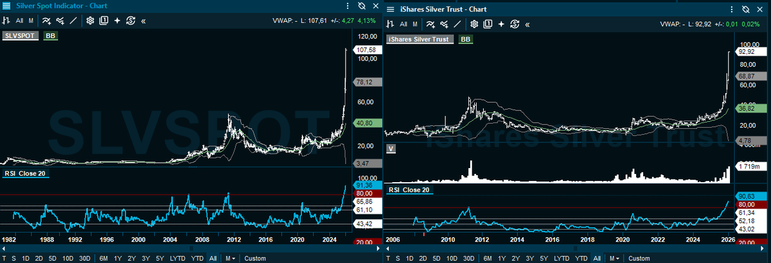Click the BB indicator label in iShares chart
The width and height of the screenshot is (771, 263).
click(466, 39)
